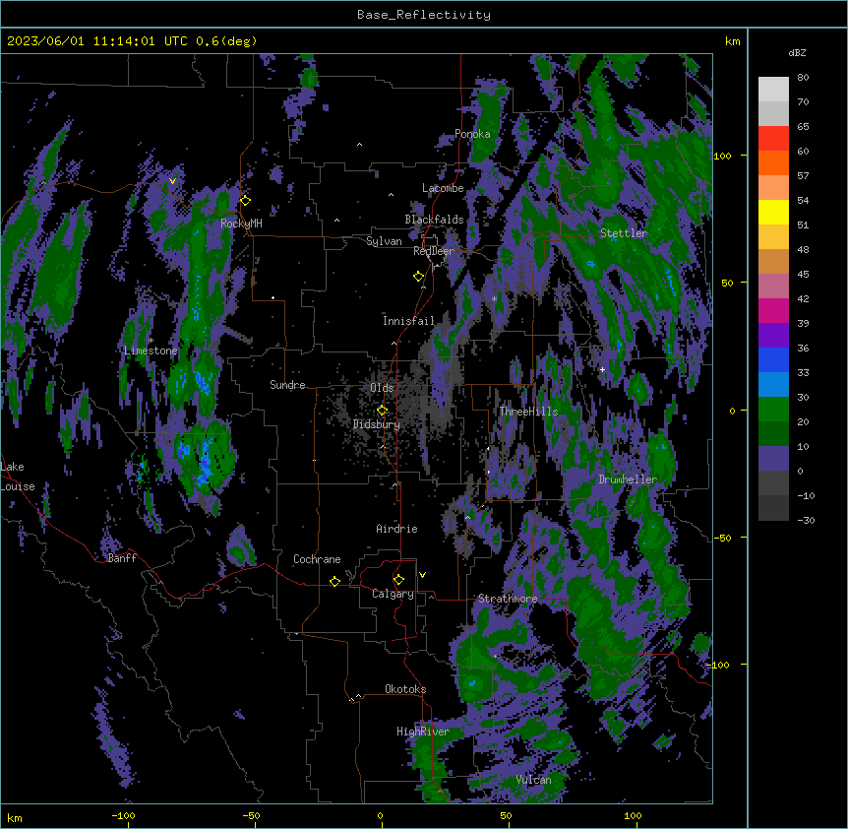Click the yellow radar marker at Olds
Viewport: 848px width, 829px height.
click(x=382, y=411)
